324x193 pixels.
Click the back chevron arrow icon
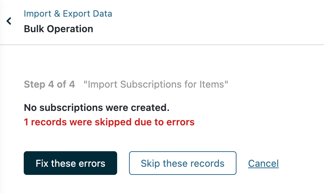coord(9,21)
